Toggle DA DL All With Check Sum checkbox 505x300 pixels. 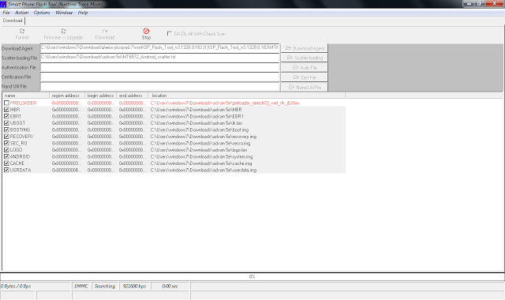coord(170,33)
